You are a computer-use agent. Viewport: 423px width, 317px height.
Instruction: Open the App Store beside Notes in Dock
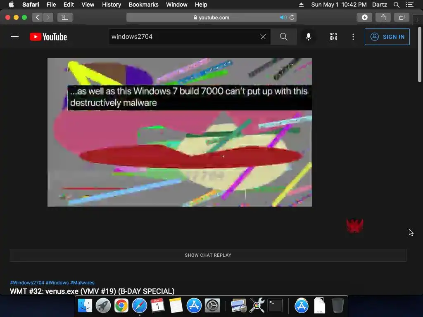coord(194,305)
